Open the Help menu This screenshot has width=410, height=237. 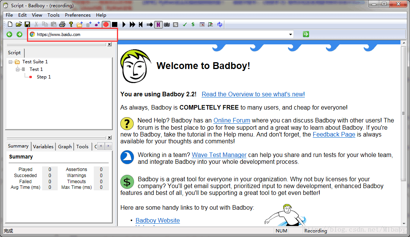pos(101,15)
